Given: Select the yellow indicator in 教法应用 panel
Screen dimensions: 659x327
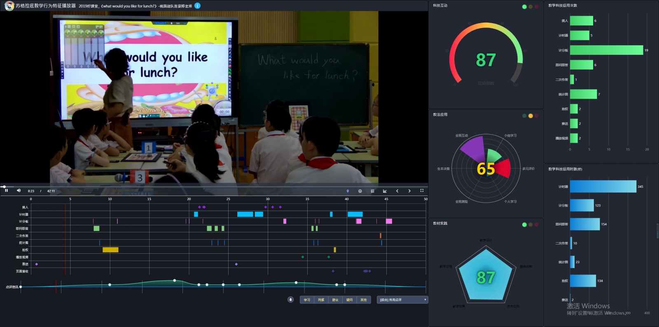Looking at the screenshot, I should click(x=530, y=116).
